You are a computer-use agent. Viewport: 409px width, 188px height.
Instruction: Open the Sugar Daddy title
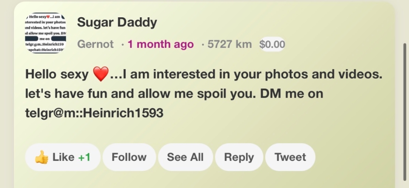tap(117, 23)
